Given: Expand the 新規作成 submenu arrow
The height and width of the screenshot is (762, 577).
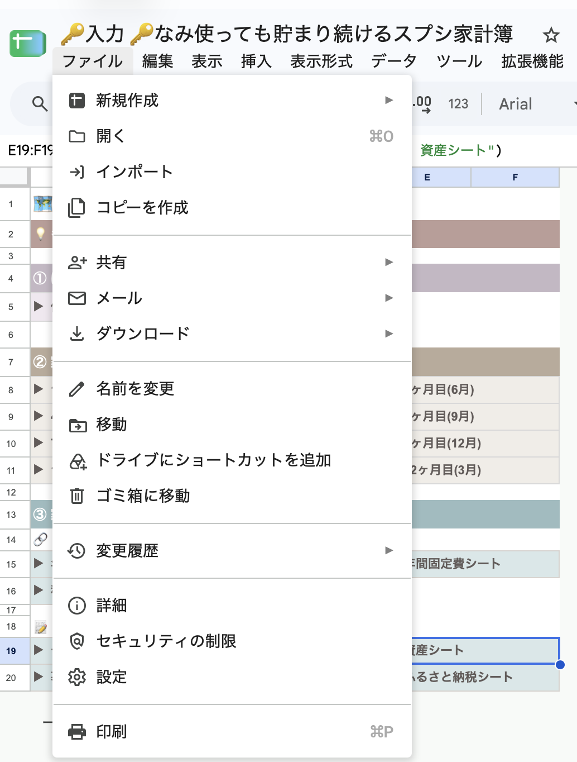Looking at the screenshot, I should tap(389, 100).
